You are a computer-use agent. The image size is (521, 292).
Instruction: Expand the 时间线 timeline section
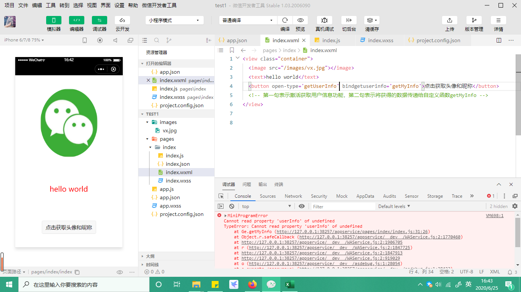pyautogui.click(x=177, y=265)
